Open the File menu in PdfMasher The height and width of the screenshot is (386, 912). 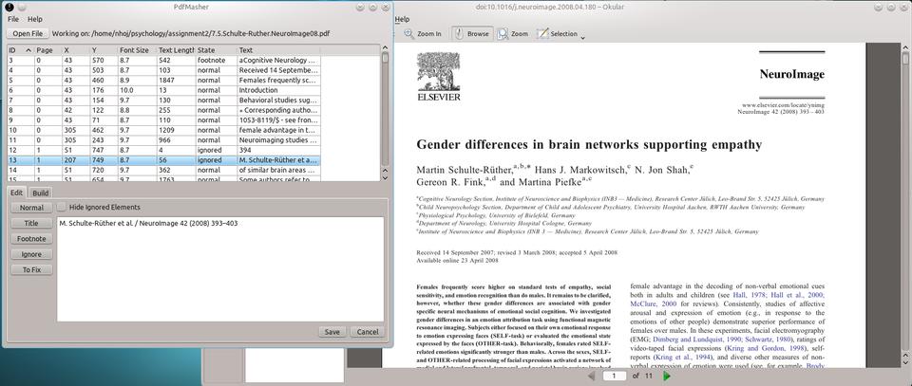[13, 19]
